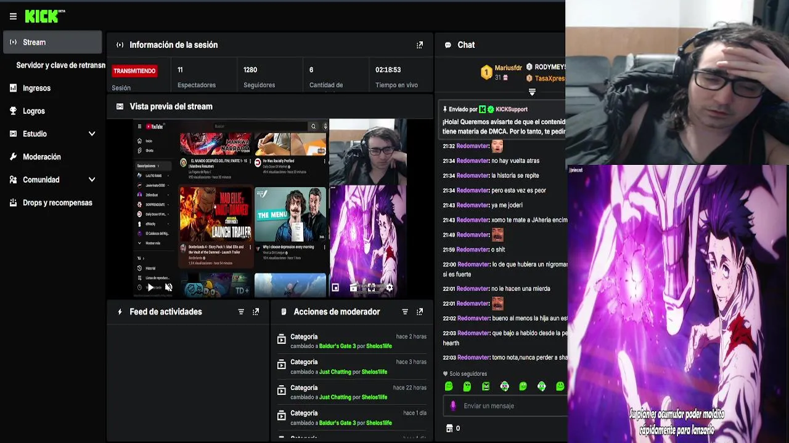Click the Acciones de moderador clipboard icon
The width and height of the screenshot is (789, 443).
tap(284, 312)
